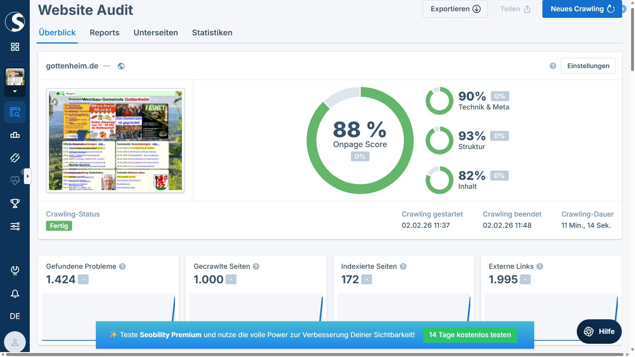This screenshot has width=635, height=357.
Task: Open the trophy competition sidebar icon
Action: pos(15,203)
